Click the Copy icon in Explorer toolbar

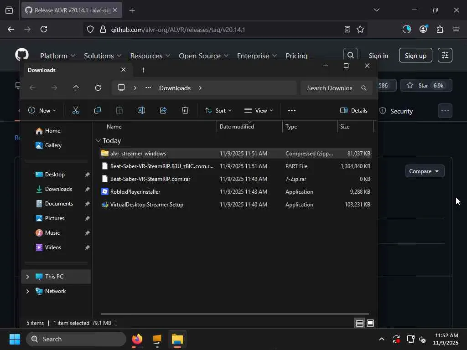tap(98, 110)
